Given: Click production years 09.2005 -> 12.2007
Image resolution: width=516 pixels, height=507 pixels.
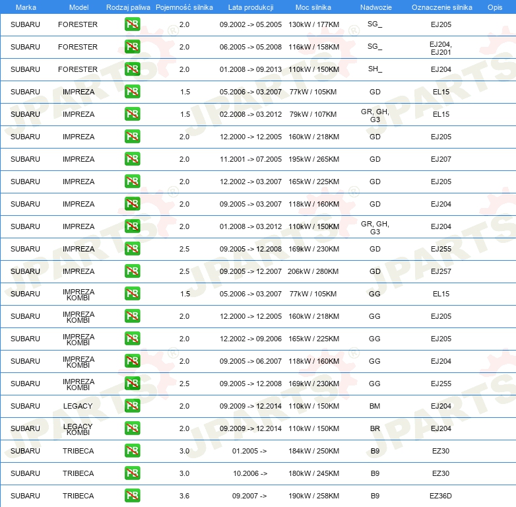Looking at the screenshot, I should [251, 271].
